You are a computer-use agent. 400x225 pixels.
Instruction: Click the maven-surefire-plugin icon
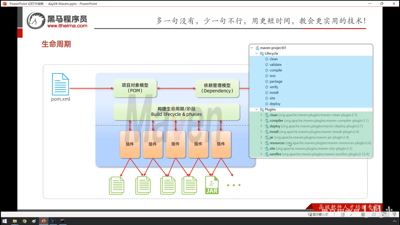pos(266,154)
